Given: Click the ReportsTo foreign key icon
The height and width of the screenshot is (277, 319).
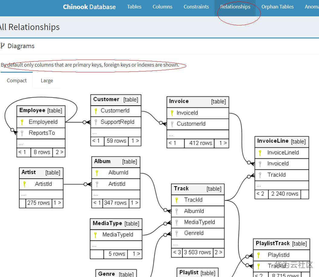Looking at the screenshot, I should click(x=22, y=133).
